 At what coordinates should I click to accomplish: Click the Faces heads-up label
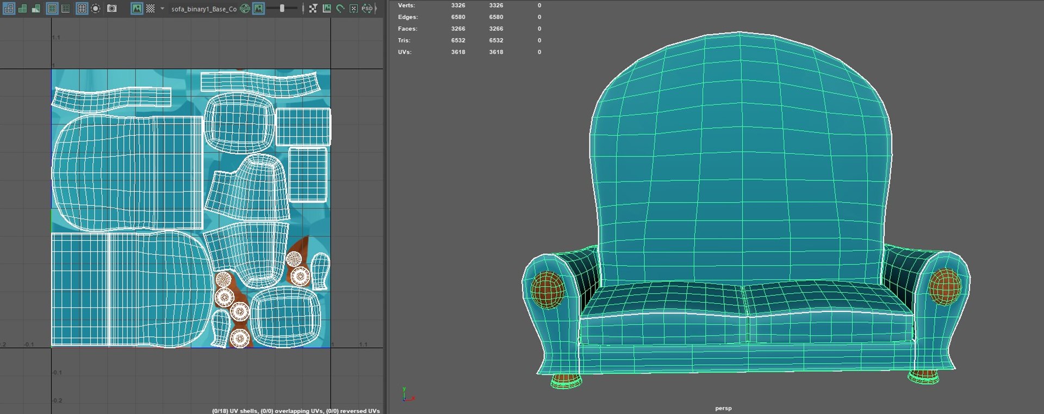click(x=407, y=29)
